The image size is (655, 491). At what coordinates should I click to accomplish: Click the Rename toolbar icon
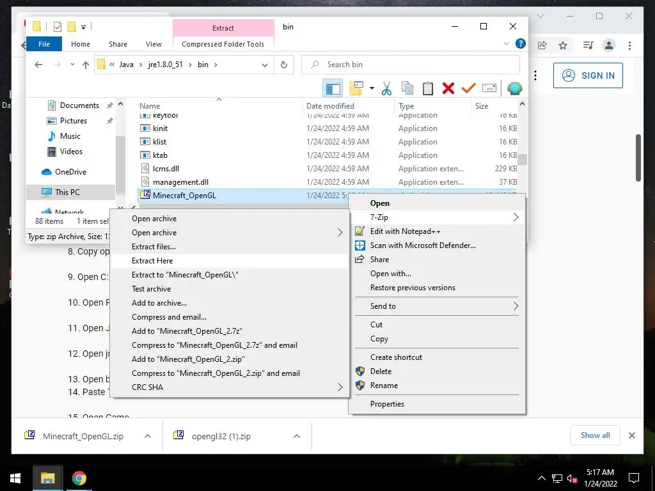click(x=489, y=88)
